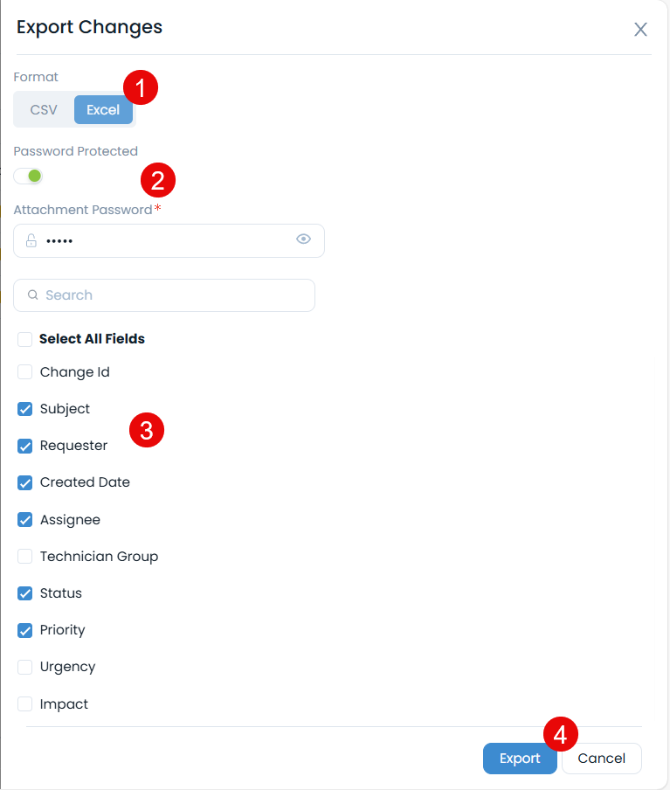Tick the Technician Group checkbox
Screen dimensions: 670x790
point(25,557)
